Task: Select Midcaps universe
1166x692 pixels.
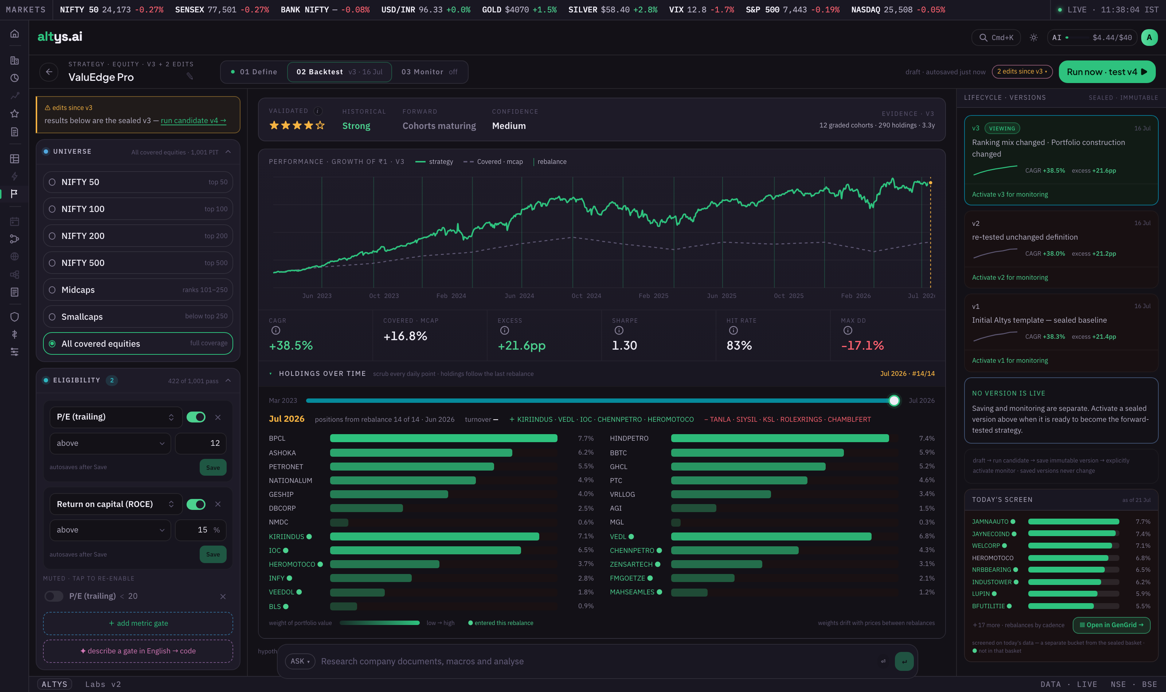Action: pyautogui.click(x=138, y=290)
